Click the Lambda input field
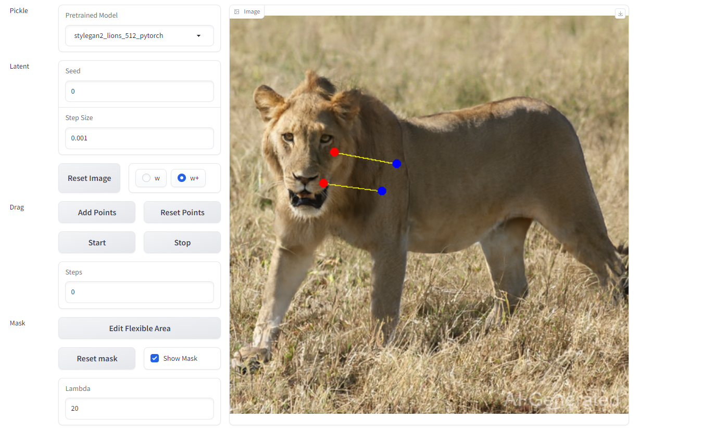 [140, 408]
